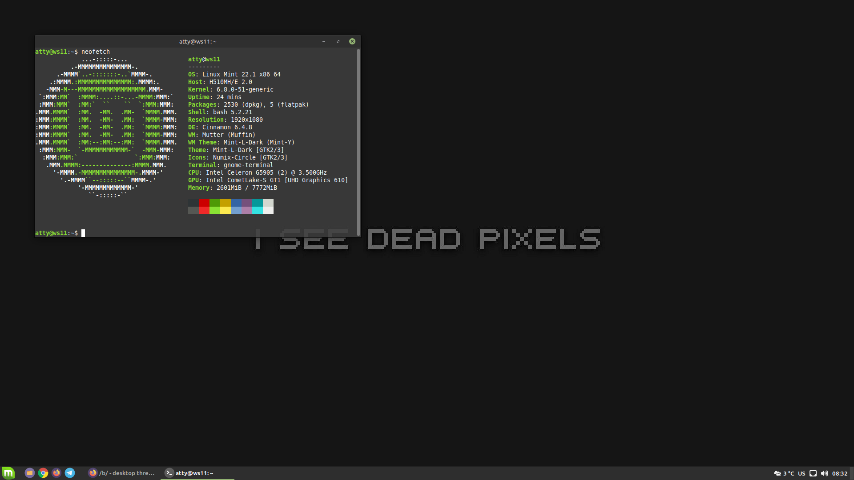This screenshot has height=480, width=854.
Task: Minimize the terminal window
Action: click(324, 41)
